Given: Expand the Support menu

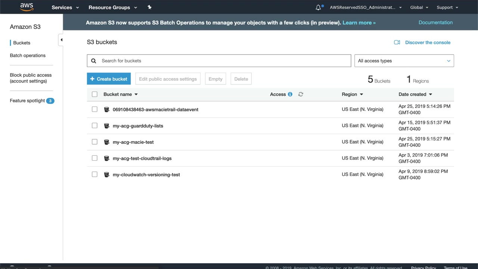Looking at the screenshot, I should [447, 7].
